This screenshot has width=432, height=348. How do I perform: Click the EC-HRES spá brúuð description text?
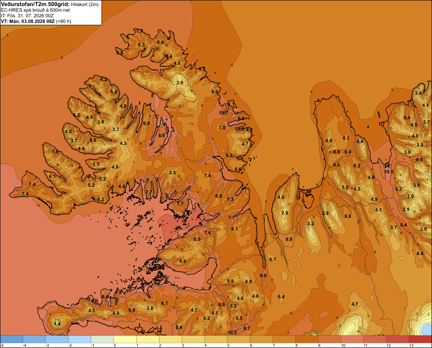click(35, 10)
